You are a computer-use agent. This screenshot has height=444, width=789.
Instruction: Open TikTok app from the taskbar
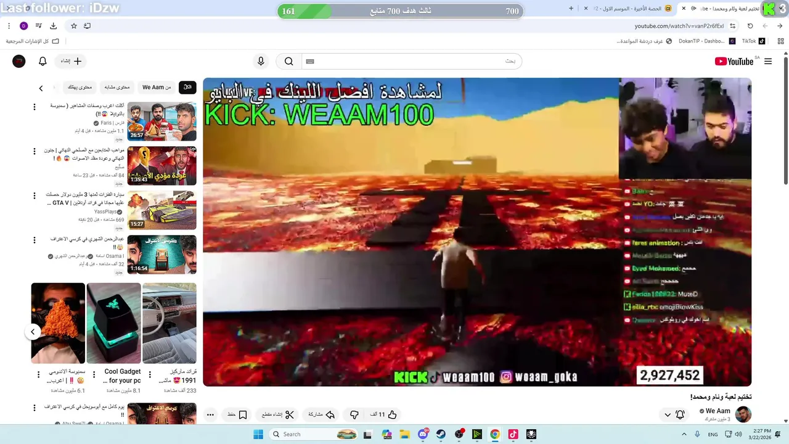click(x=513, y=434)
